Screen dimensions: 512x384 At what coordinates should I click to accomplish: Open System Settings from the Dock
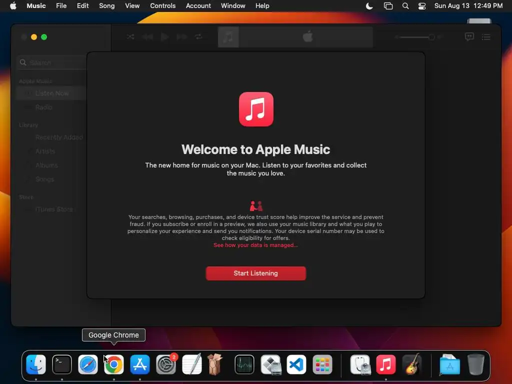tap(166, 364)
